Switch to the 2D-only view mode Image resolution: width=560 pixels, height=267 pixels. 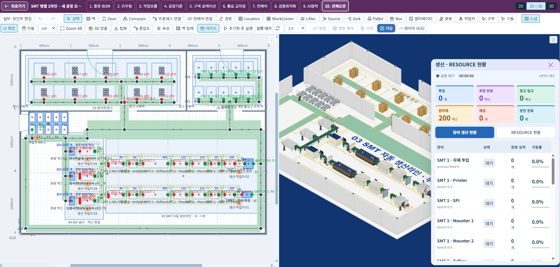tap(521, 6)
